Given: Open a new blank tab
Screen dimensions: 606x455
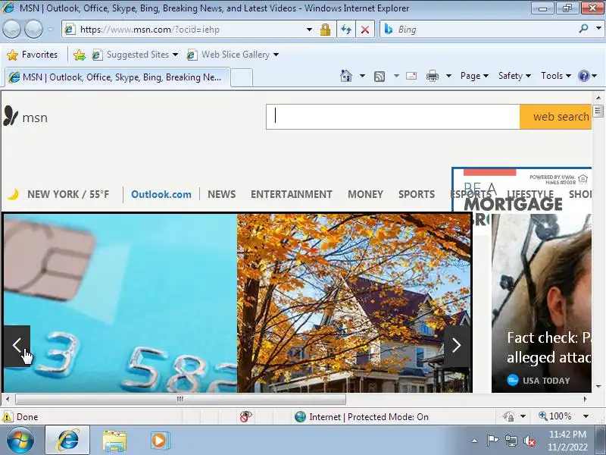Looking at the screenshot, I should pos(242,77).
